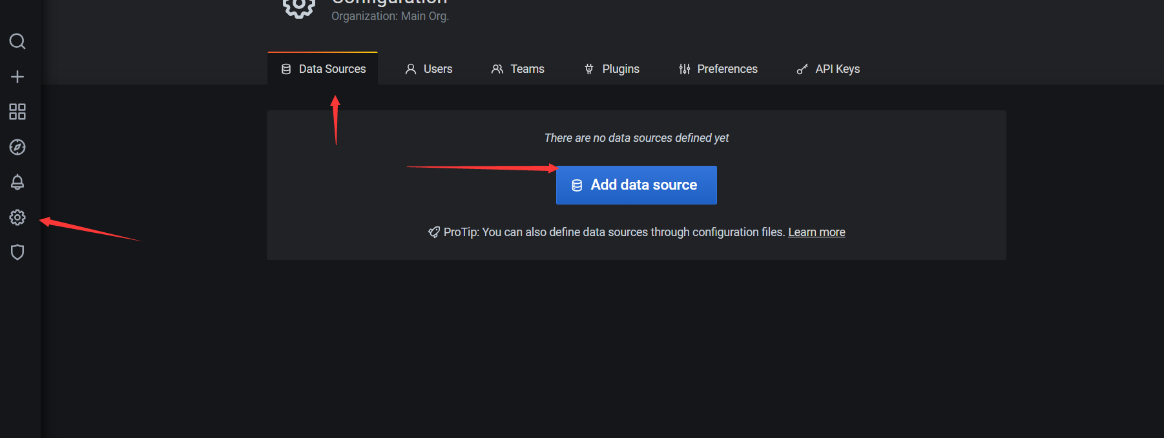Click the Create plus icon

pos(17,77)
